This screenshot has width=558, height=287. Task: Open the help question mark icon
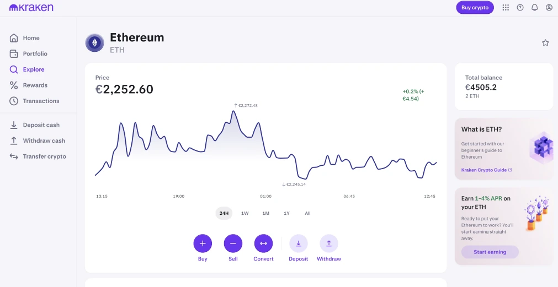520,8
